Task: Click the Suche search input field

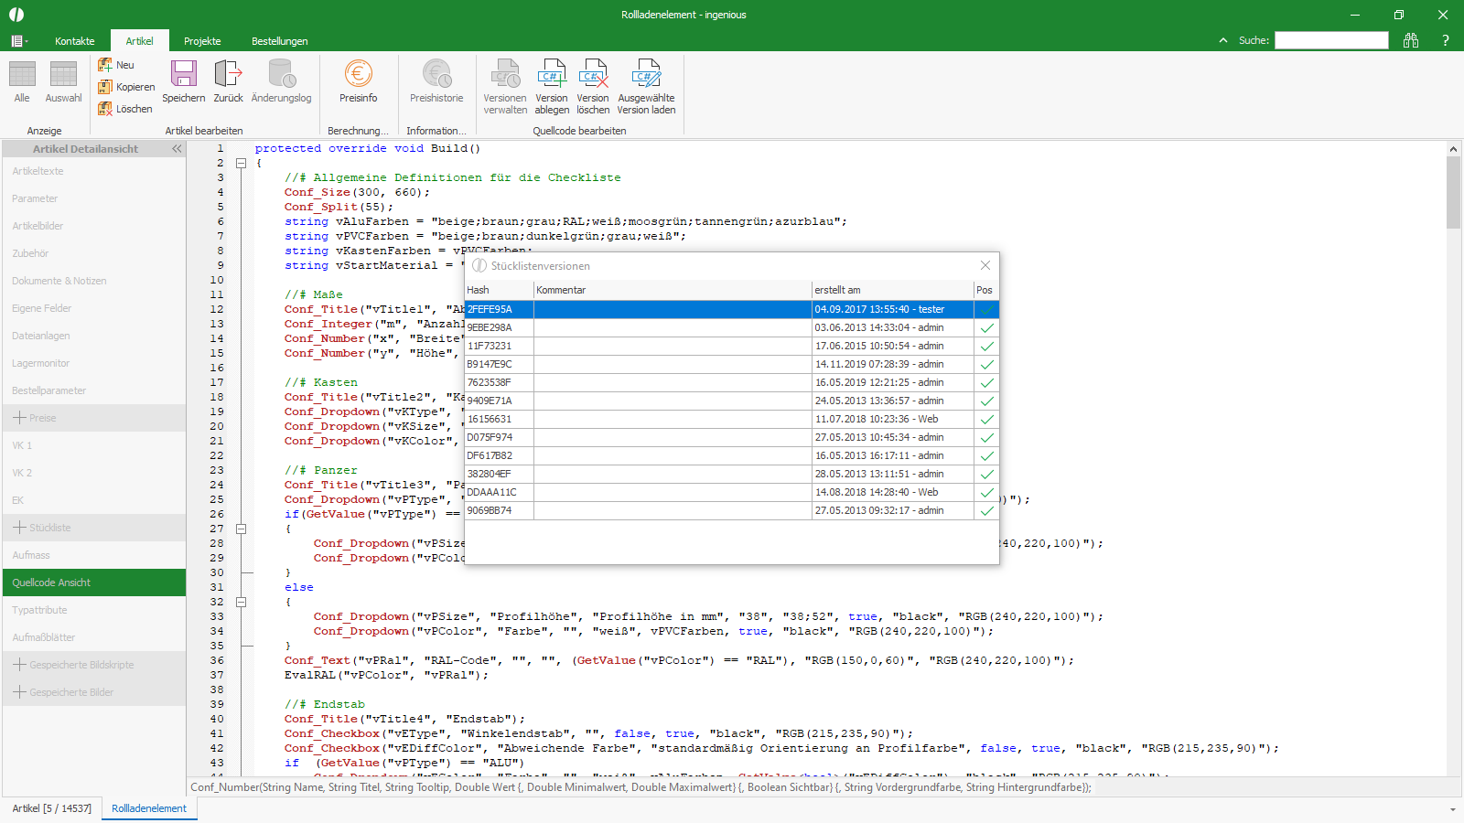Action: click(1331, 40)
